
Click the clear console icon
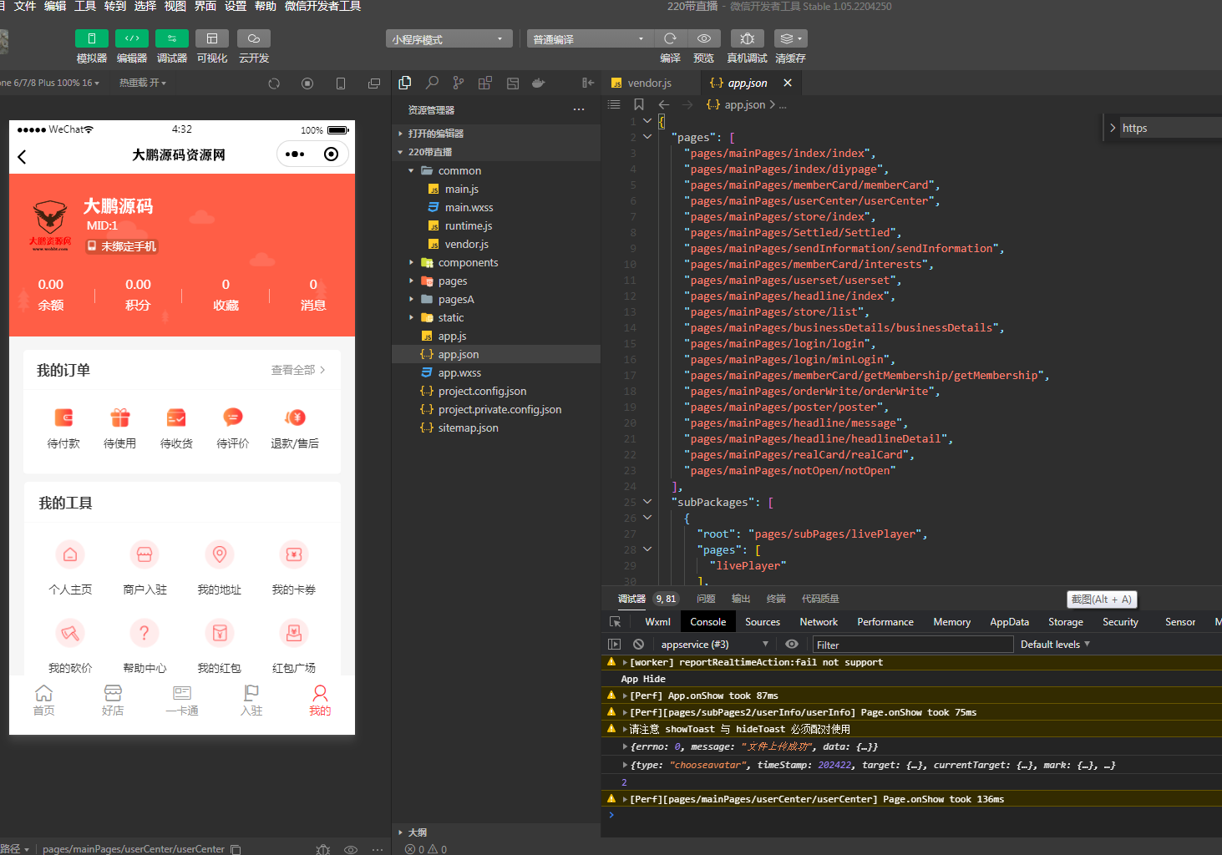point(638,645)
